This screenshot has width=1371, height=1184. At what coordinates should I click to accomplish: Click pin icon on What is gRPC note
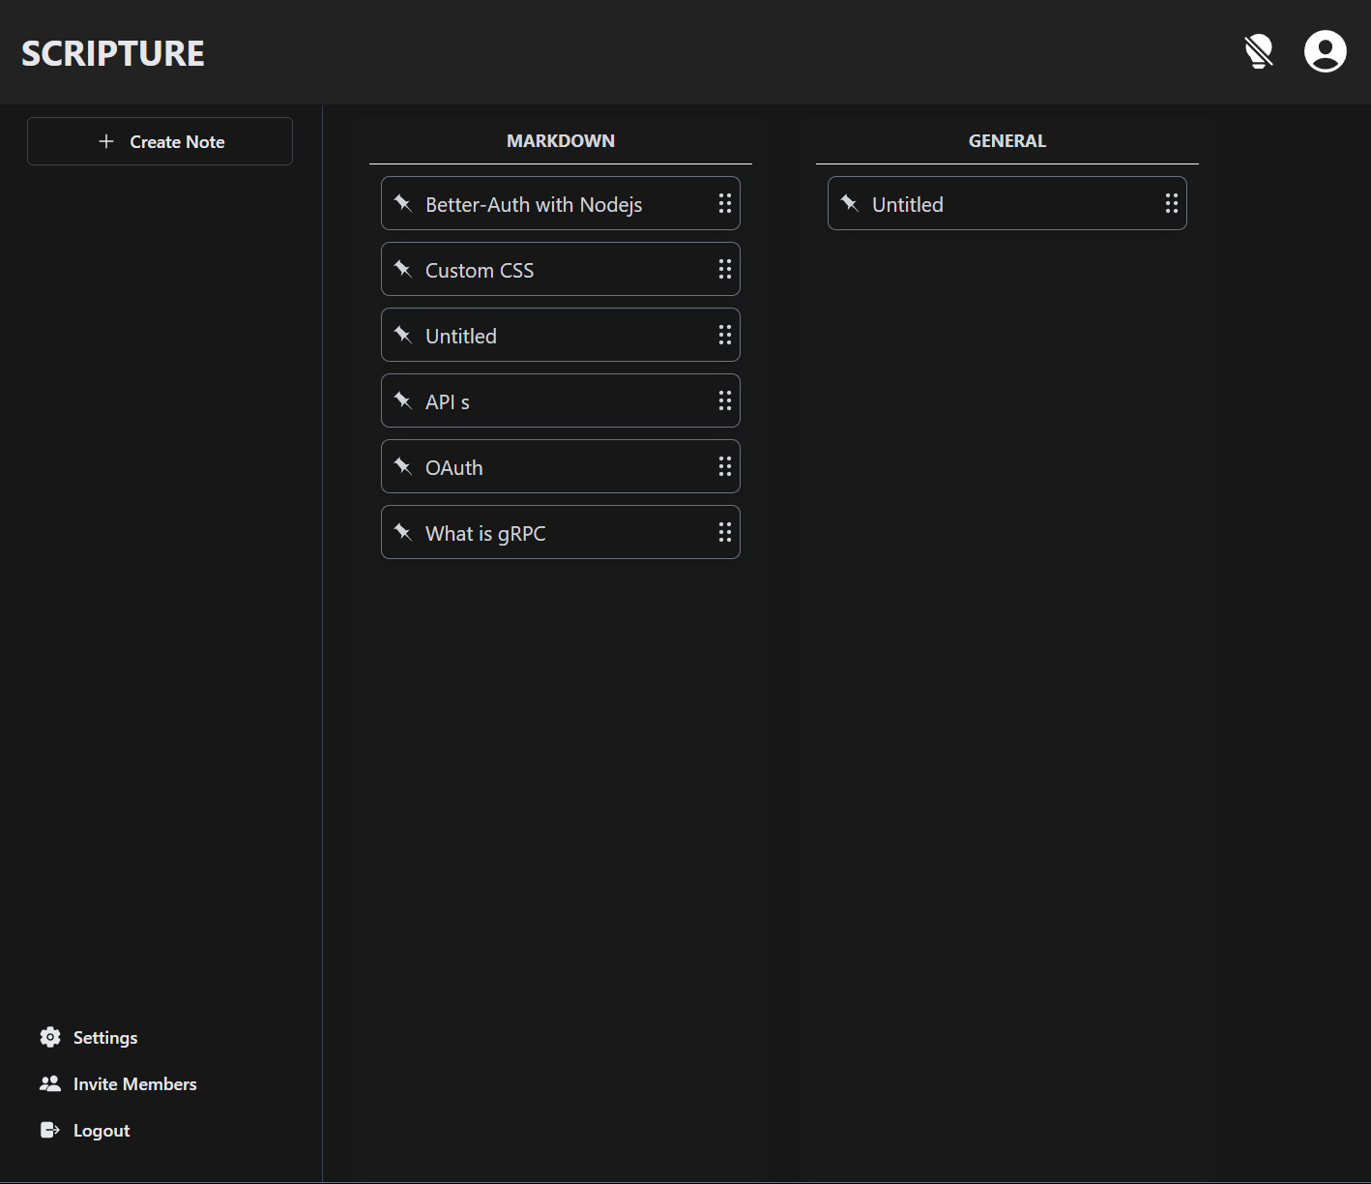pos(403,532)
